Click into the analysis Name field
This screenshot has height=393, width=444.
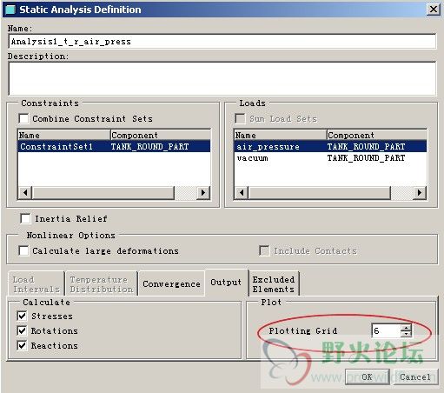pyautogui.click(x=222, y=42)
